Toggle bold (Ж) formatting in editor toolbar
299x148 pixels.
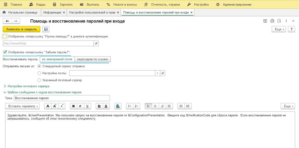coord(73,106)
